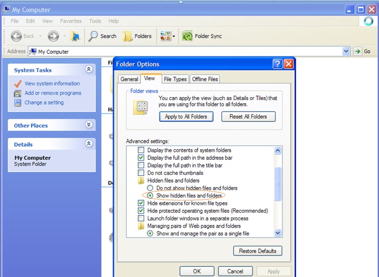379x277 pixels.
Task: Click the advanced settings scrollbar thumb
Action: [x=278, y=184]
